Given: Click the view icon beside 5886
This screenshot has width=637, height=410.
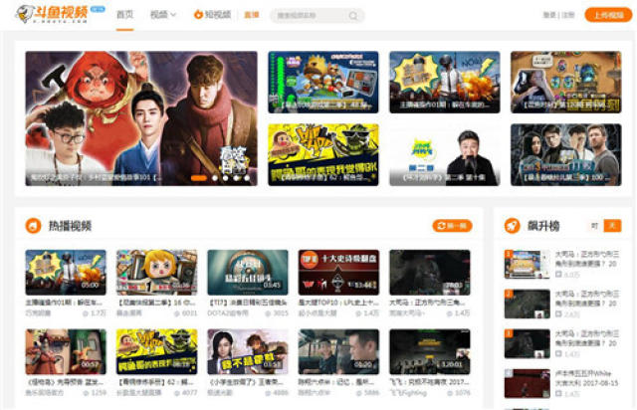Looking at the screenshot, I should click(x=358, y=393).
